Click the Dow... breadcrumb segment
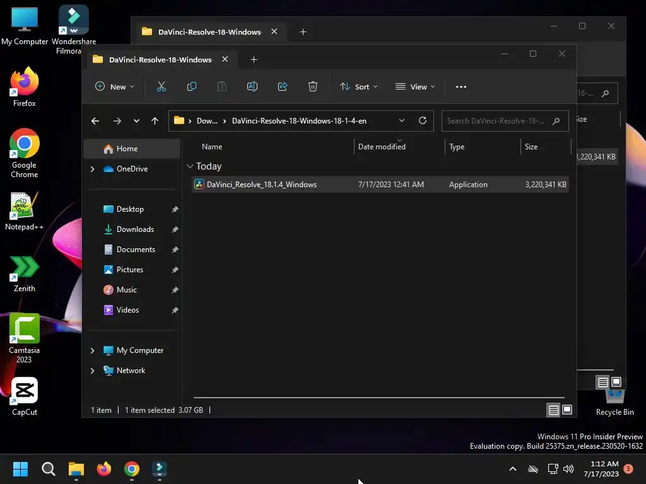Image resolution: width=646 pixels, height=484 pixels. click(207, 121)
